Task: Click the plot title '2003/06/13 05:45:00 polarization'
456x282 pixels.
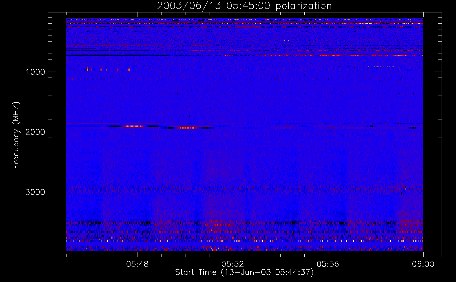Action: coord(244,6)
